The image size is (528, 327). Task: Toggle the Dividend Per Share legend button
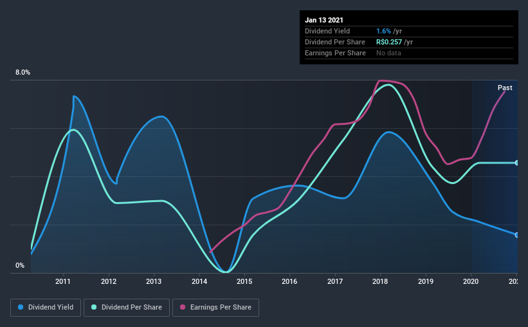pos(127,308)
